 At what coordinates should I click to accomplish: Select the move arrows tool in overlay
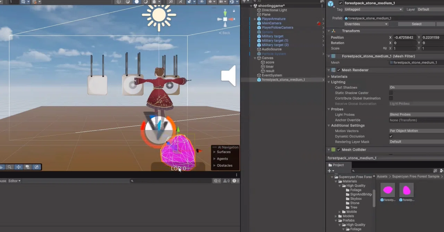click(19, 167)
